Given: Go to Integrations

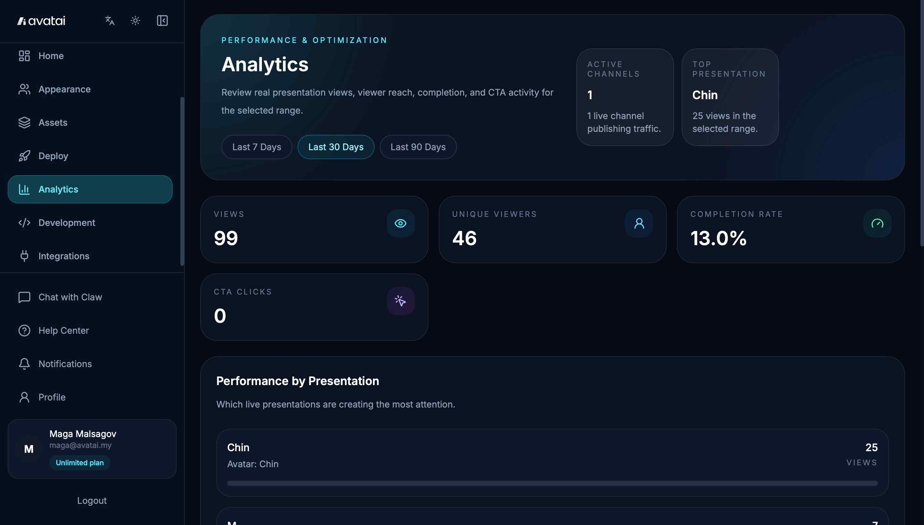Looking at the screenshot, I should (90, 256).
